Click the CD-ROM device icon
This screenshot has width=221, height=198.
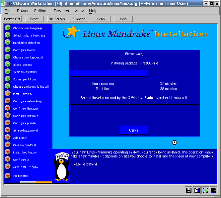click(205, 190)
